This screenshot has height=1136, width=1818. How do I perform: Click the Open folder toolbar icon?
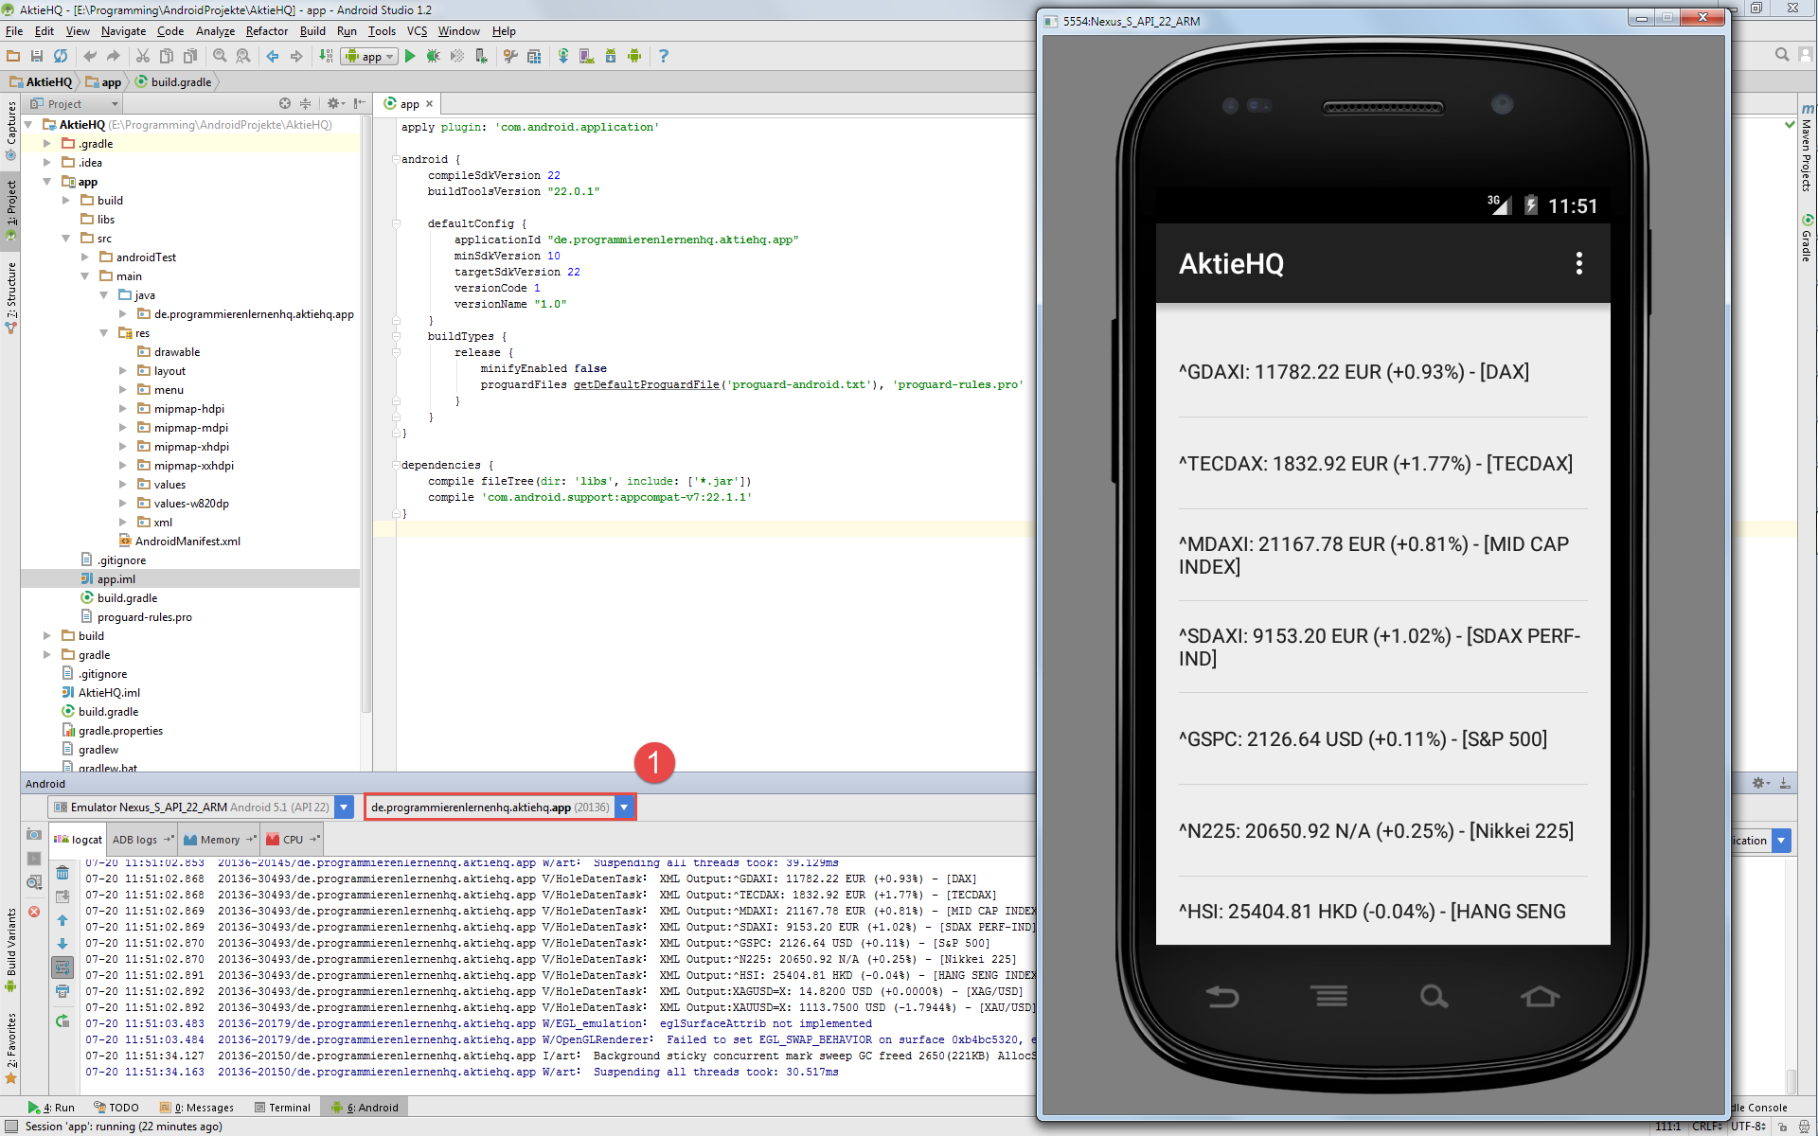(x=13, y=57)
